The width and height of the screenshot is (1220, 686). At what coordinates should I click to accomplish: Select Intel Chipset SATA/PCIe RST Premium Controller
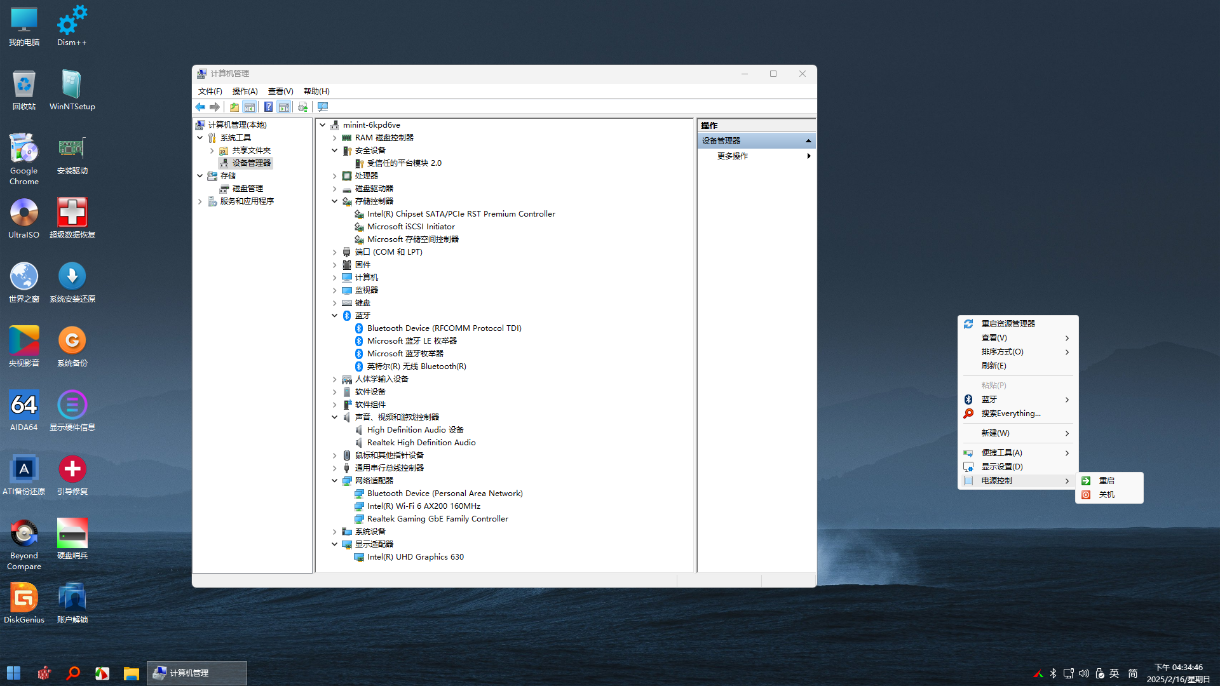[461, 214]
